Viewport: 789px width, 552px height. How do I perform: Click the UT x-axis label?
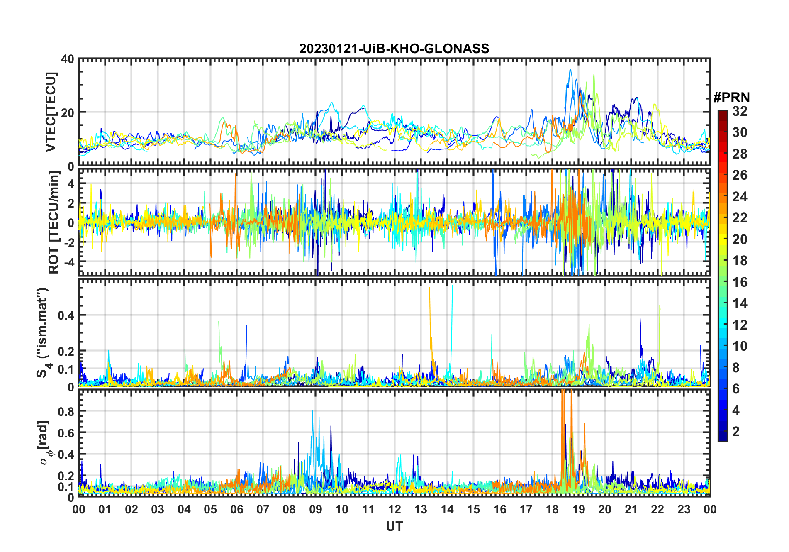(394, 526)
